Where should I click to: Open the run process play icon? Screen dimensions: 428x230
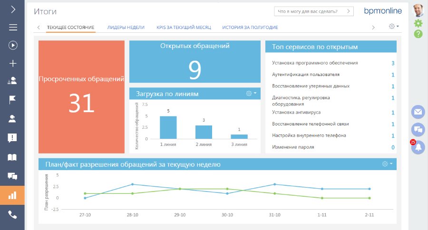[12, 45]
